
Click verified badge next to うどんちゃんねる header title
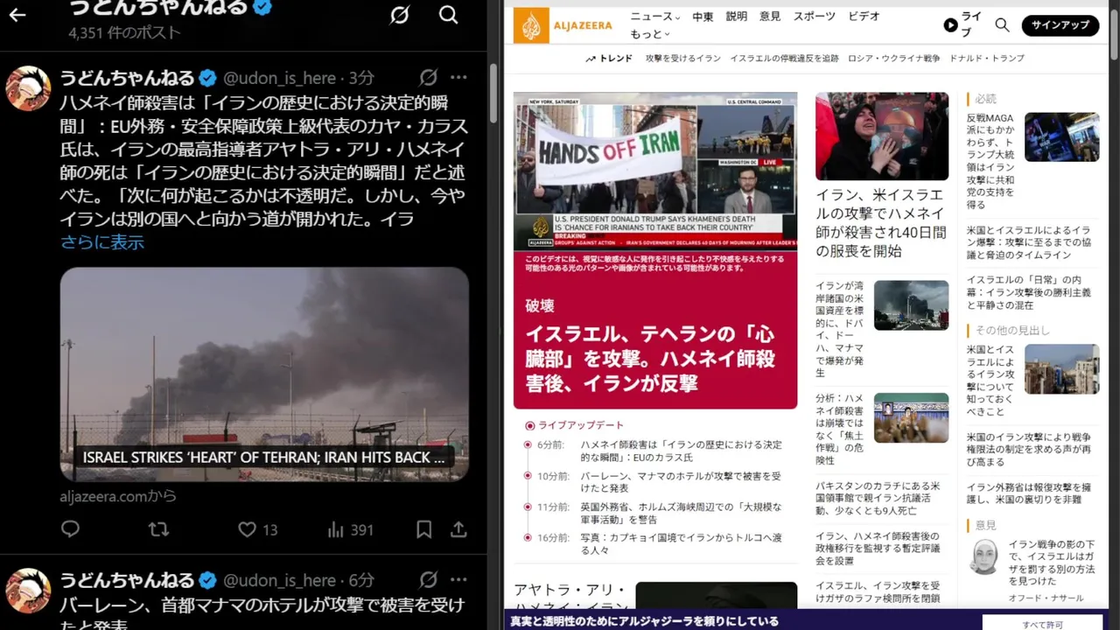coord(262,8)
